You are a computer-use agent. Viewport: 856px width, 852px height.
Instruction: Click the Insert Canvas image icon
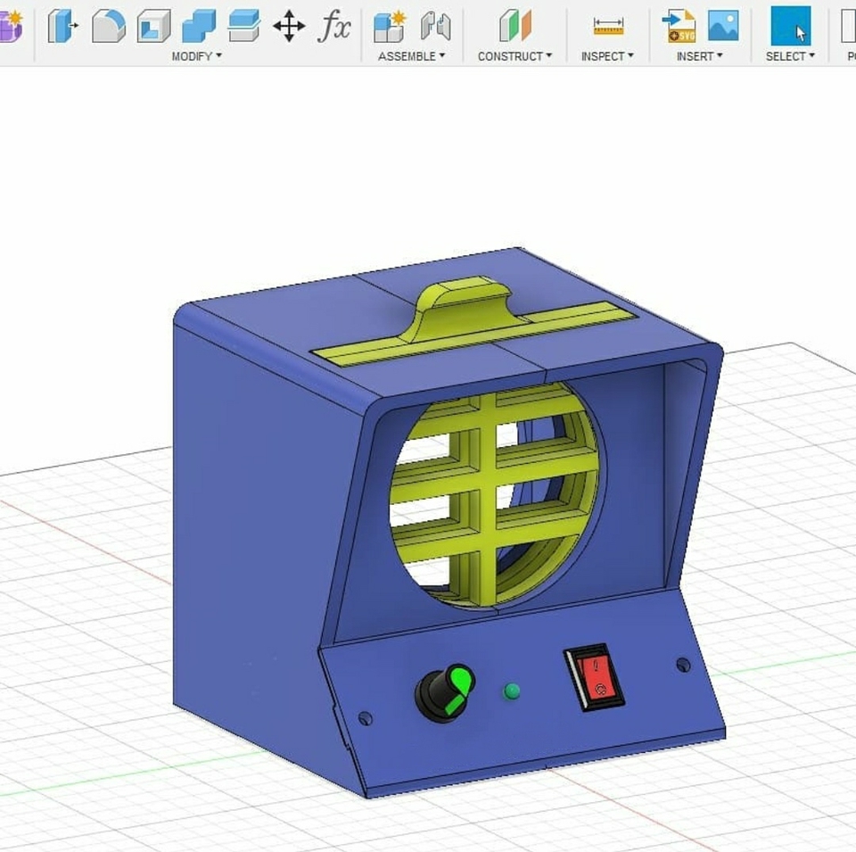723,26
